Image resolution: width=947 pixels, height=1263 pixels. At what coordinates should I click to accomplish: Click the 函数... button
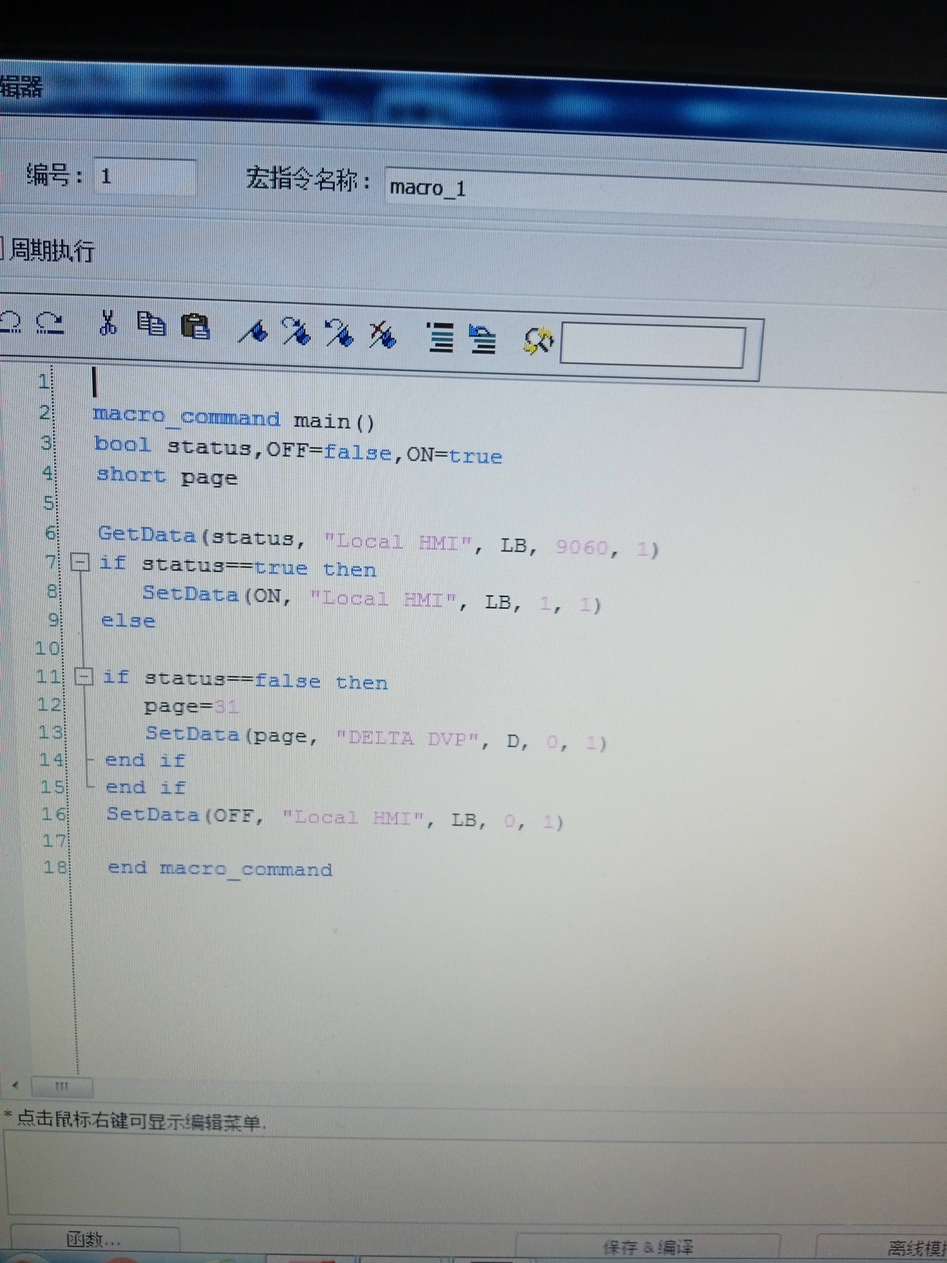tap(94, 1240)
